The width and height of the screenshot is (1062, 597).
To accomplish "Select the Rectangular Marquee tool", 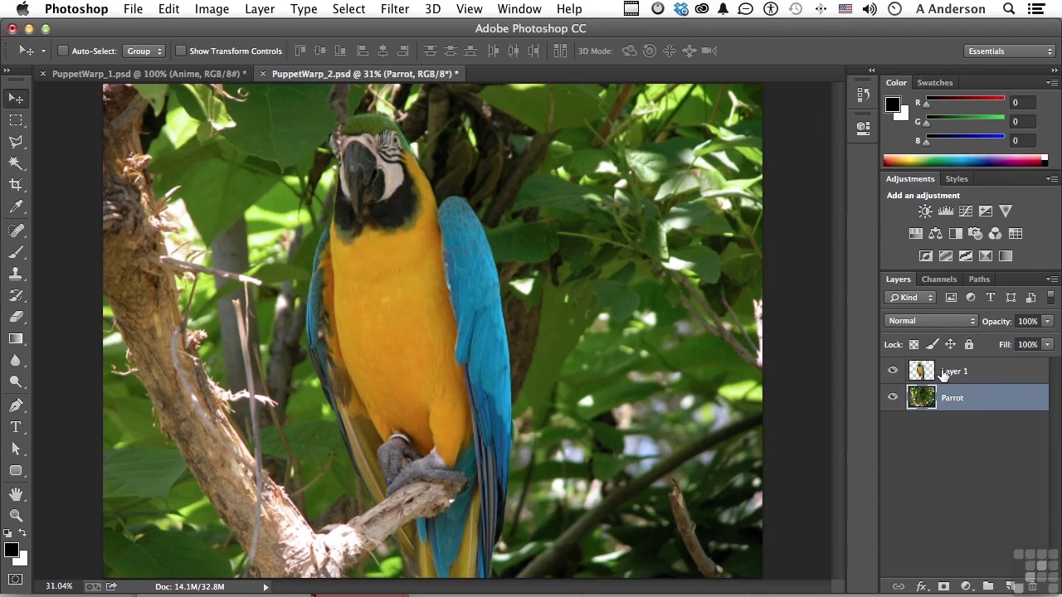I will [16, 120].
